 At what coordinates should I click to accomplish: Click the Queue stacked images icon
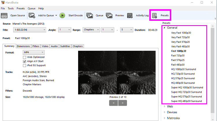pos(89,16)
